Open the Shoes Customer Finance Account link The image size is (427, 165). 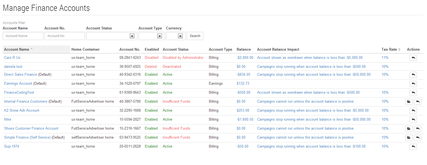[31, 129]
